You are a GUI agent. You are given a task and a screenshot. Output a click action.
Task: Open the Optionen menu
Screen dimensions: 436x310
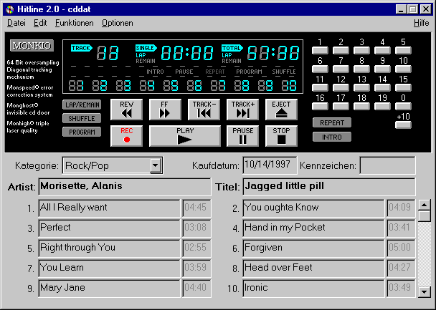118,23
